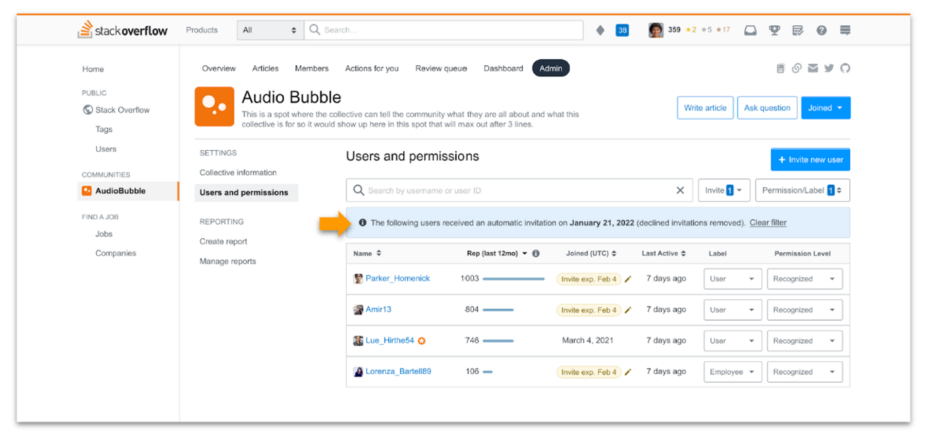927x441 pixels.
Task: Click the Stack Overflow logo
Action: point(123,30)
